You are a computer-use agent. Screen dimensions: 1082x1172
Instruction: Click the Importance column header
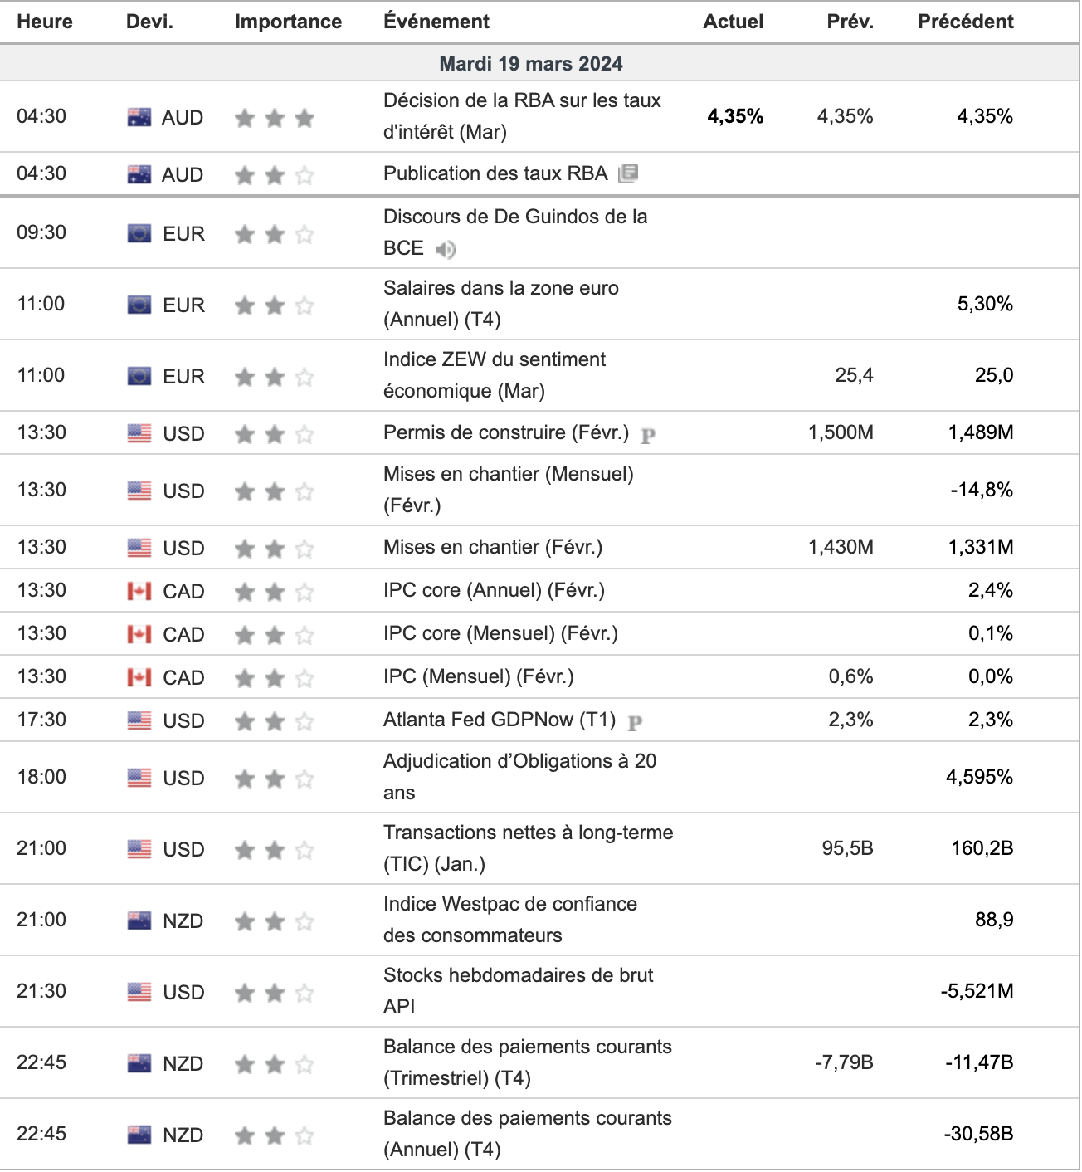click(288, 22)
